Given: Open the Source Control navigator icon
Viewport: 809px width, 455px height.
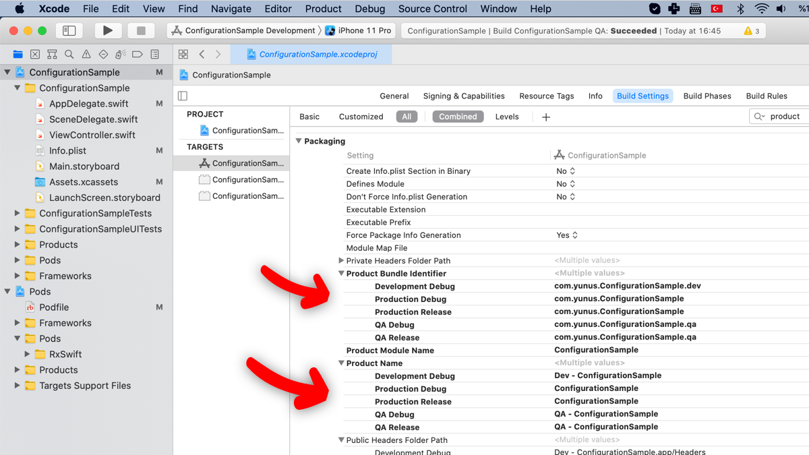Looking at the screenshot, I should click(35, 54).
